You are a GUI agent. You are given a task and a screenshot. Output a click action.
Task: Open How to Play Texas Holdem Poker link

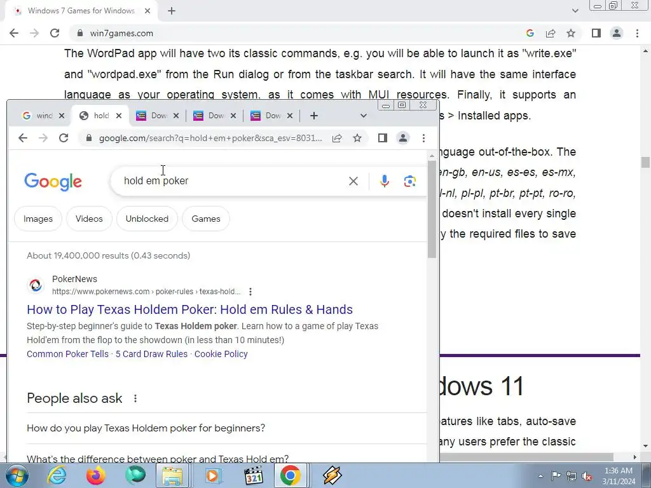coord(189,309)
